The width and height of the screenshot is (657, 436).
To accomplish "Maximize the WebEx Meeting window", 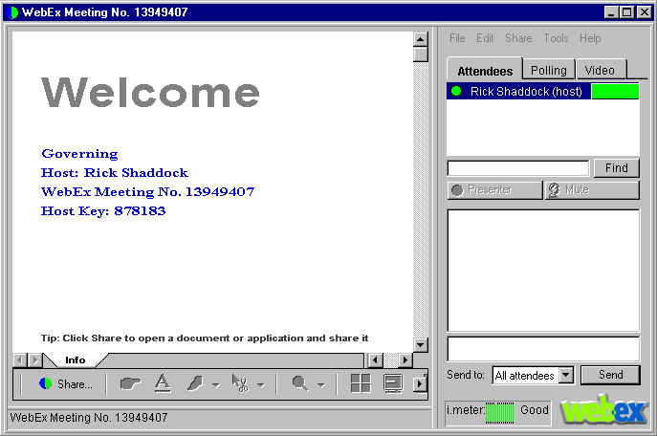I will click(626, 12).
